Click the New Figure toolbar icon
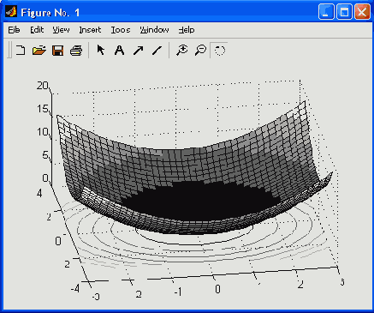 pyautogui.click(x=21, y=51)
